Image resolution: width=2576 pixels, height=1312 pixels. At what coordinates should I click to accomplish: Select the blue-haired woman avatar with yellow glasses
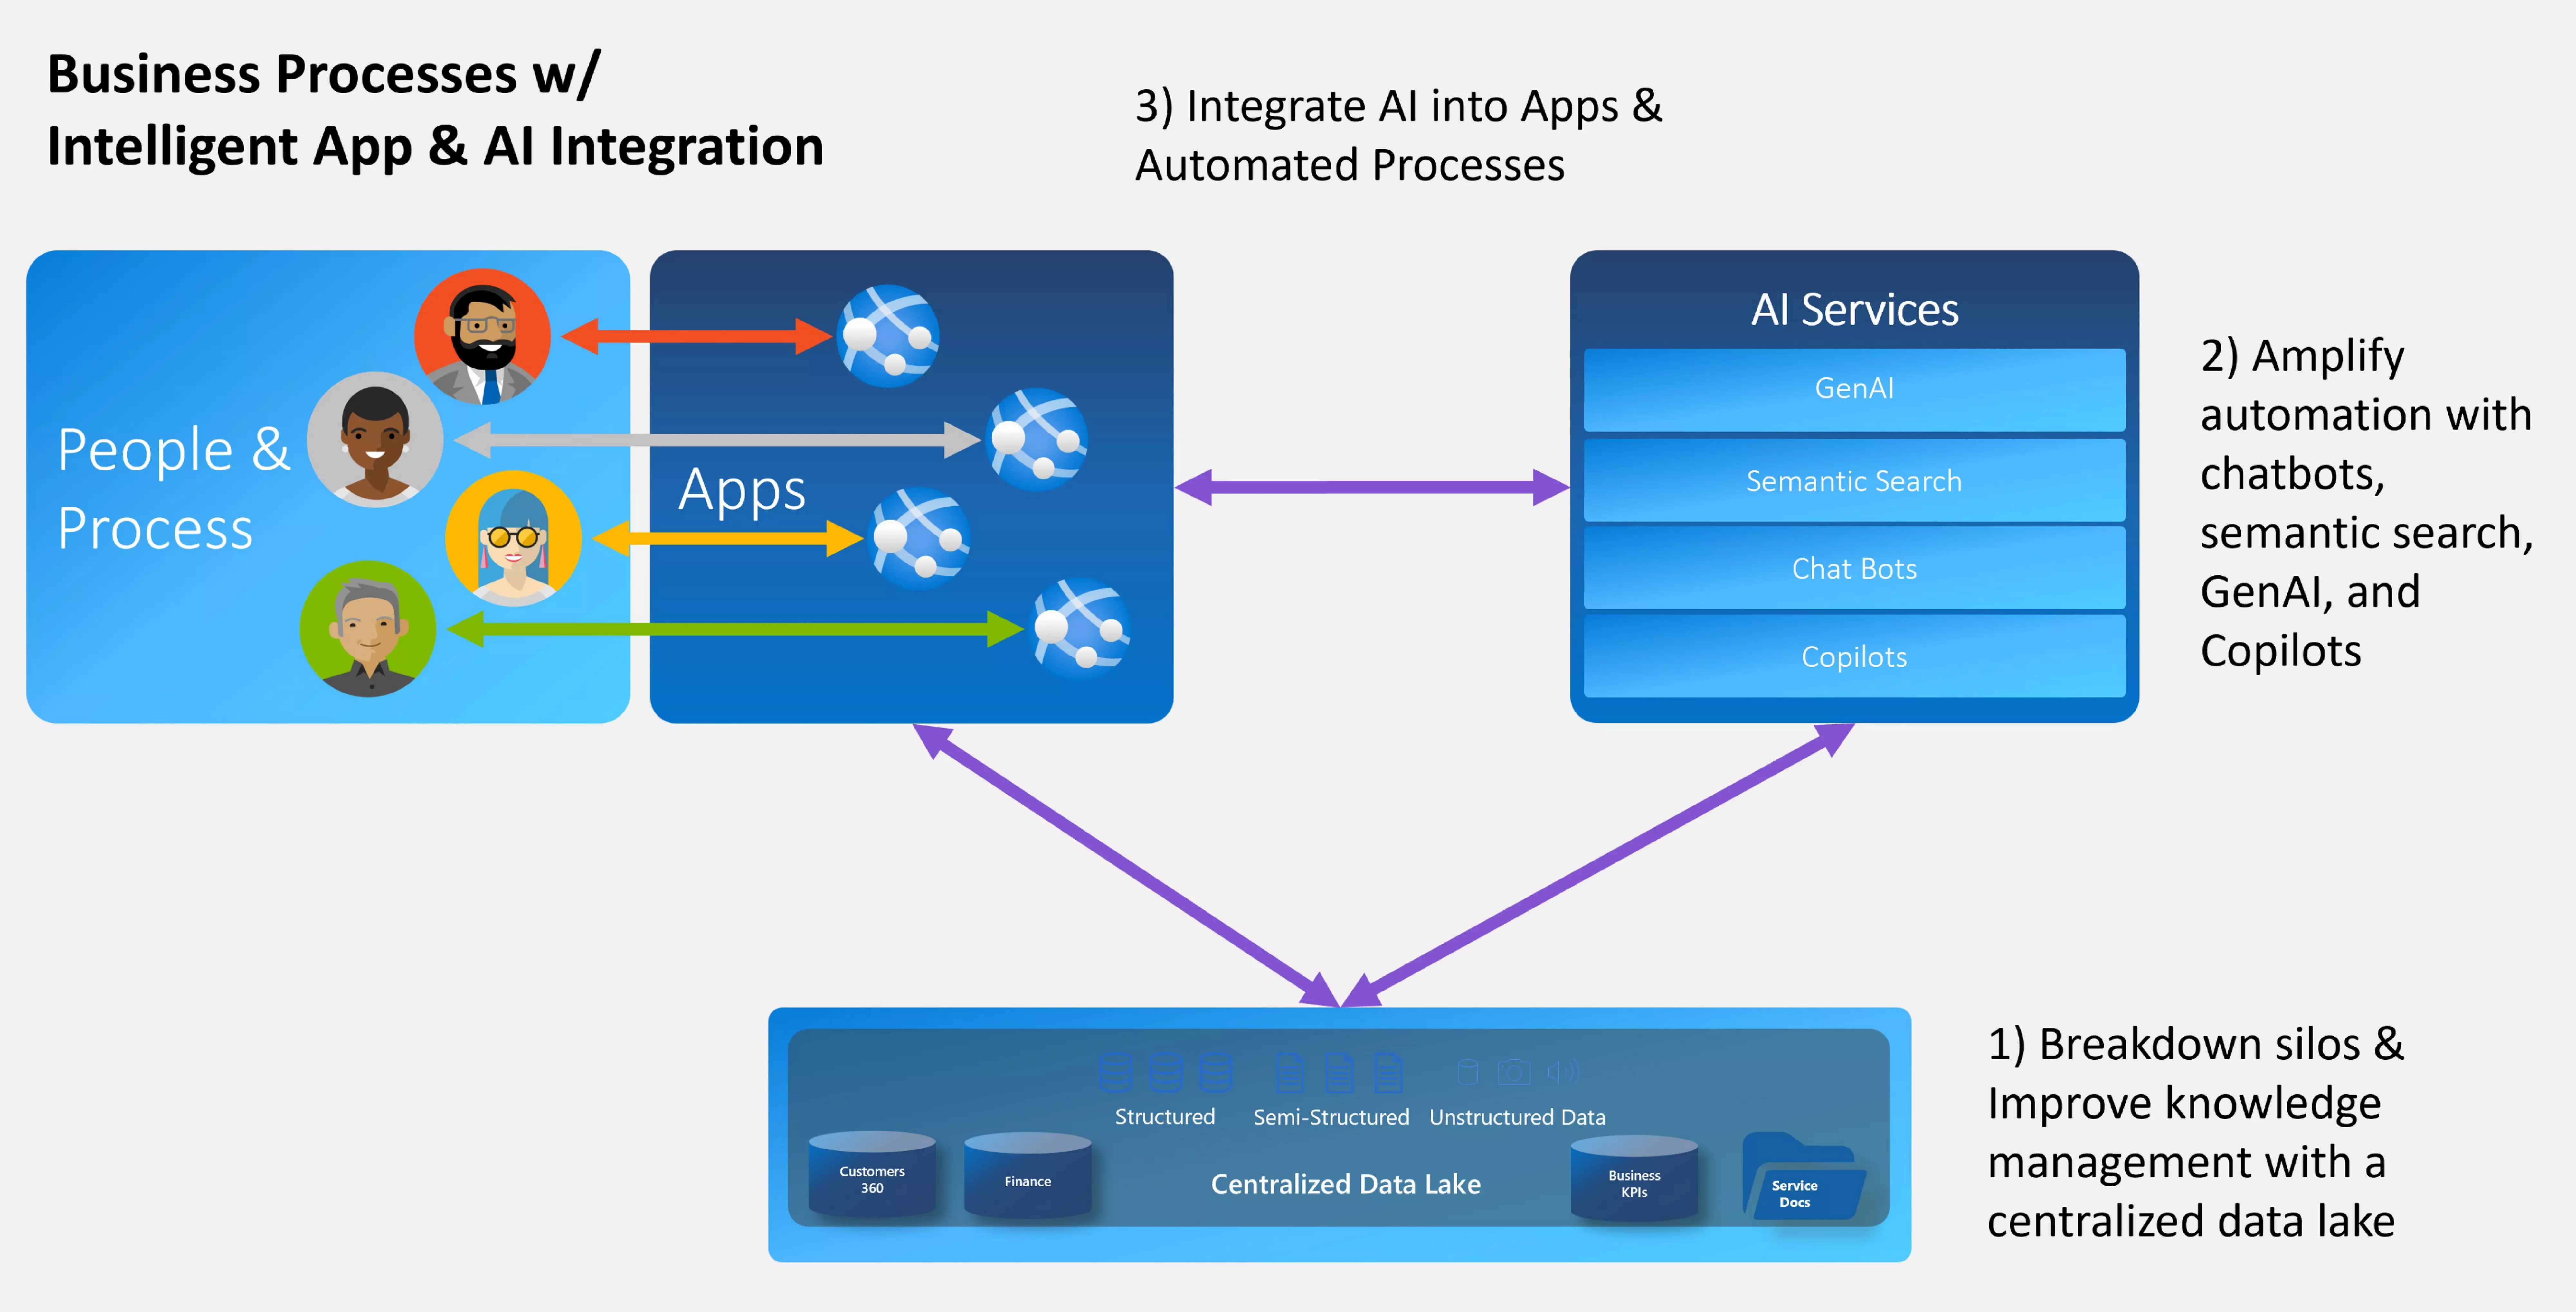point(513,539)
